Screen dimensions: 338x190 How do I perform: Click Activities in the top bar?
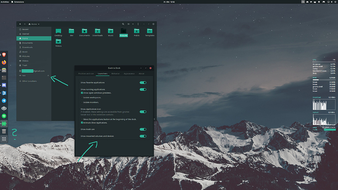5,2
